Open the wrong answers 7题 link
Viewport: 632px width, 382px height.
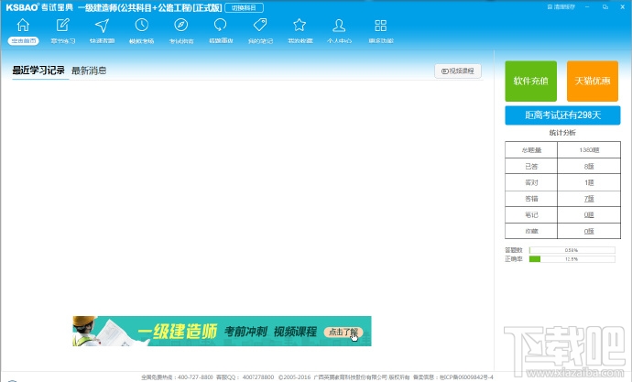tap(589, 199)
